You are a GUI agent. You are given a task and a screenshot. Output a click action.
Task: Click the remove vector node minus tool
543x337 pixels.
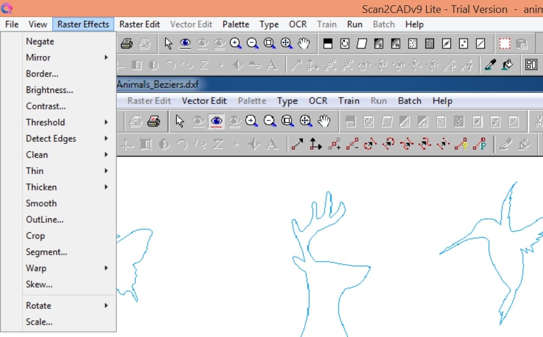[x=352, y=144]
